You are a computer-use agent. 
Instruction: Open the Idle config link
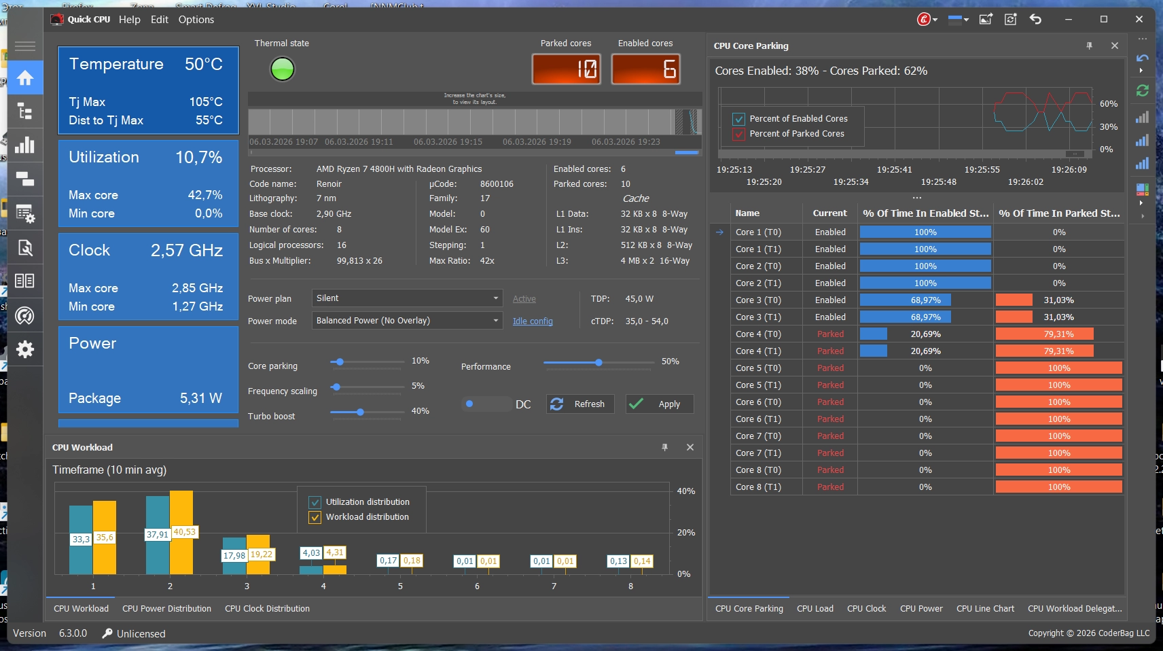(532, 321)
